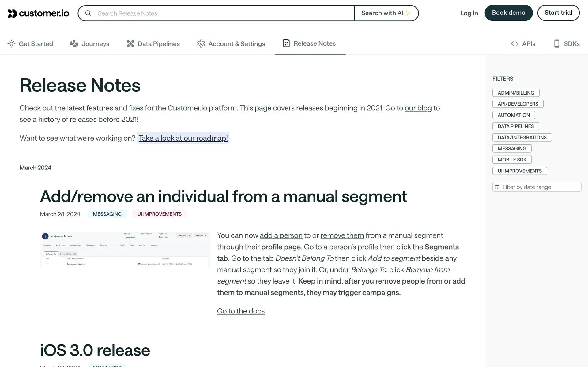588x367 pixels.
Task: Click Search with AI button
Action: (386, 13)
